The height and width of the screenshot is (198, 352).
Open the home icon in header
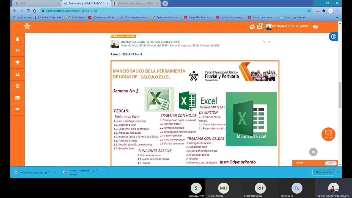point(252,27)
